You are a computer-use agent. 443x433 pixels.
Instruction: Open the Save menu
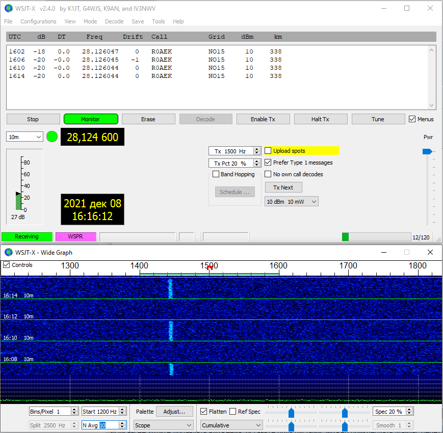[138, 21]
